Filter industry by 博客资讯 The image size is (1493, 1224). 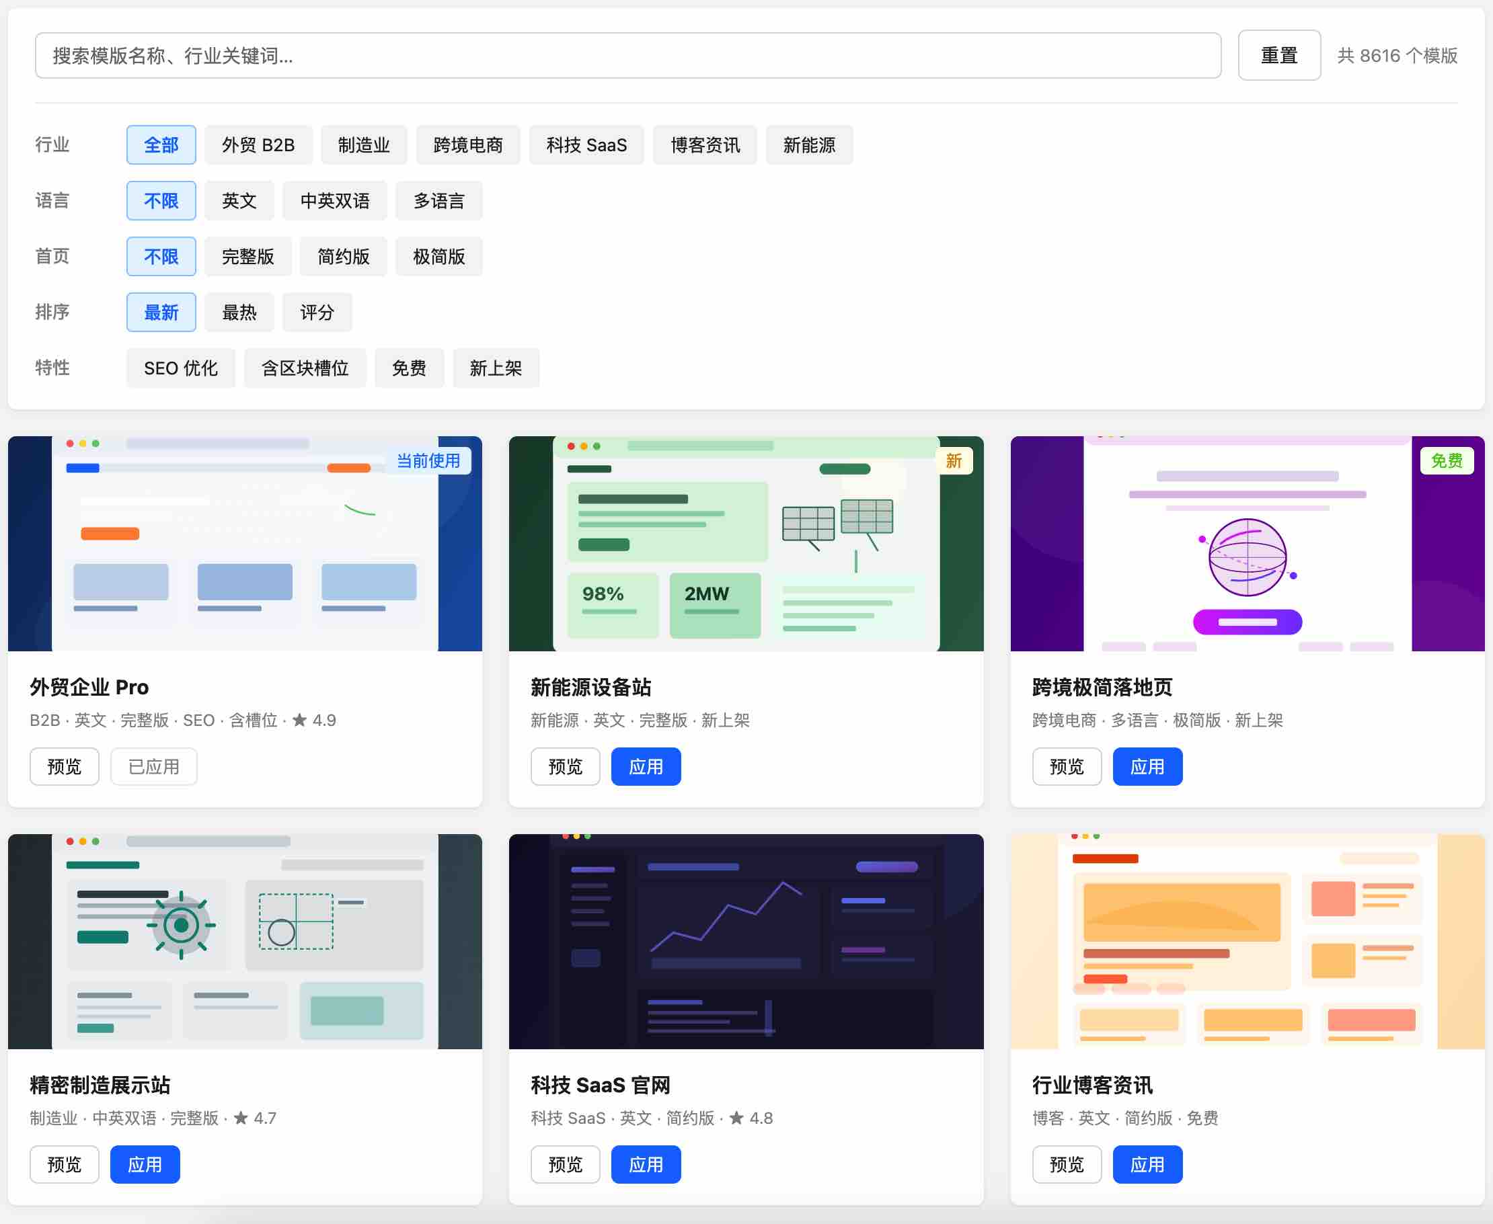705,145
